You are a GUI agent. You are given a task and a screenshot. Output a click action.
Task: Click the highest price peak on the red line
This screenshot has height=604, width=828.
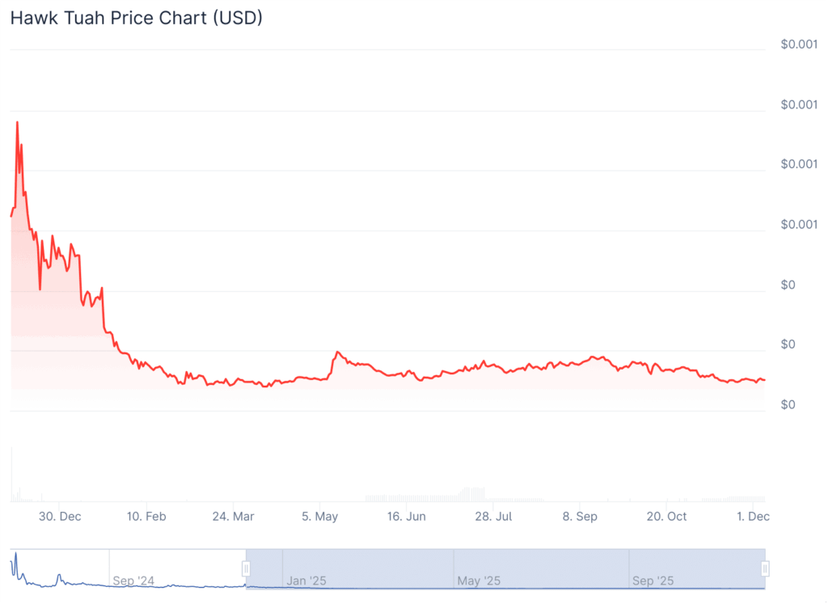(17, 122)
